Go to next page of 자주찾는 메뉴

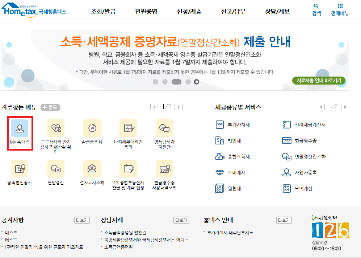(178, 107)
